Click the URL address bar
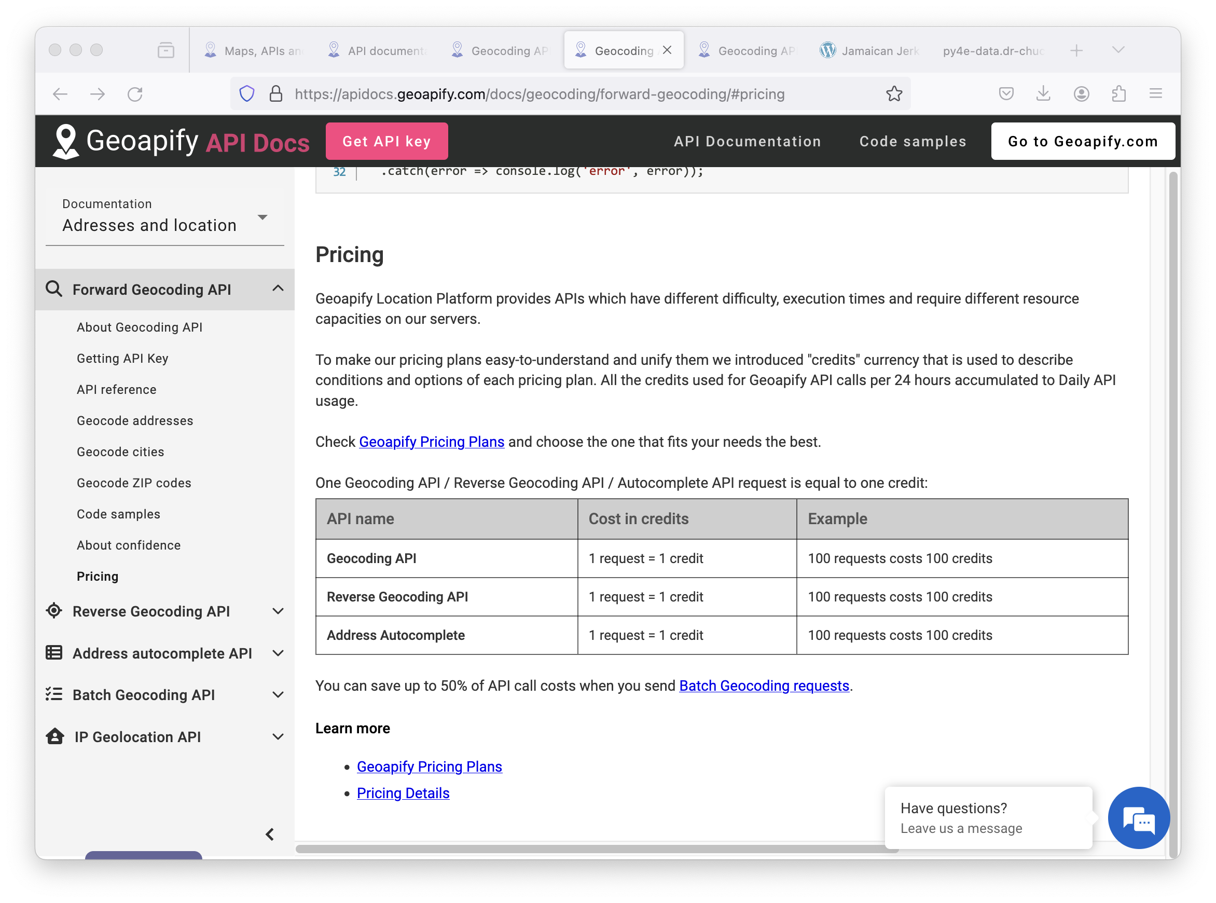This screenshot has width=1216, height=903. pos(571,93)
